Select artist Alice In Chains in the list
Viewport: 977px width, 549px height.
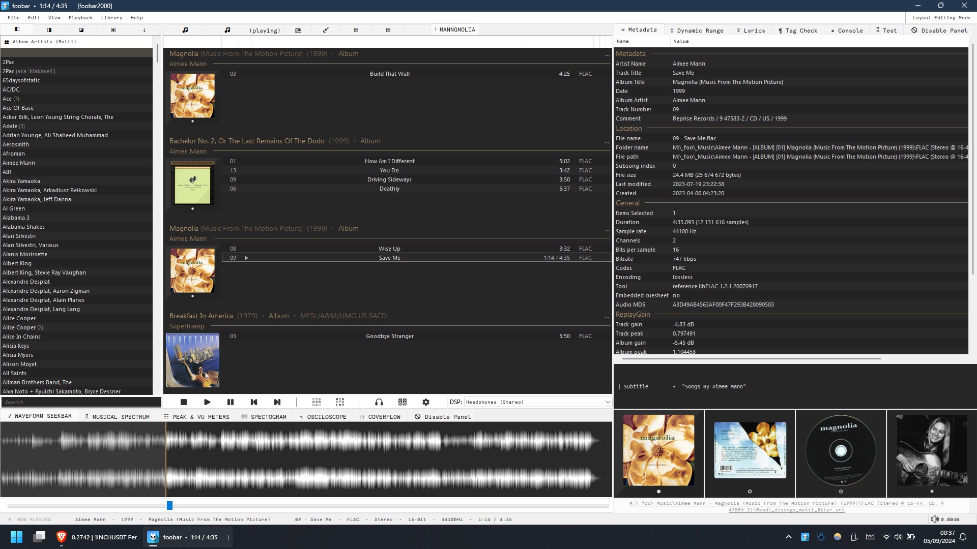pos(76,337)
